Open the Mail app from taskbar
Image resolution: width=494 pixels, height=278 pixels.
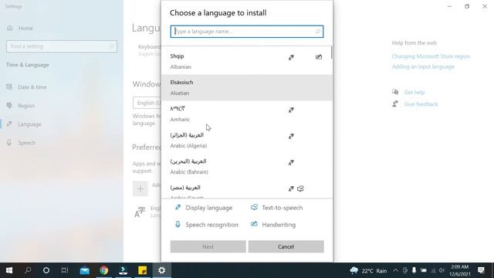pos(84,270)
